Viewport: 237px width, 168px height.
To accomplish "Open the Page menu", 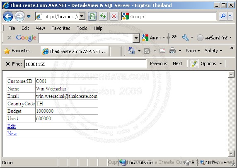I will pyautogui.click(x=193, y=51).
